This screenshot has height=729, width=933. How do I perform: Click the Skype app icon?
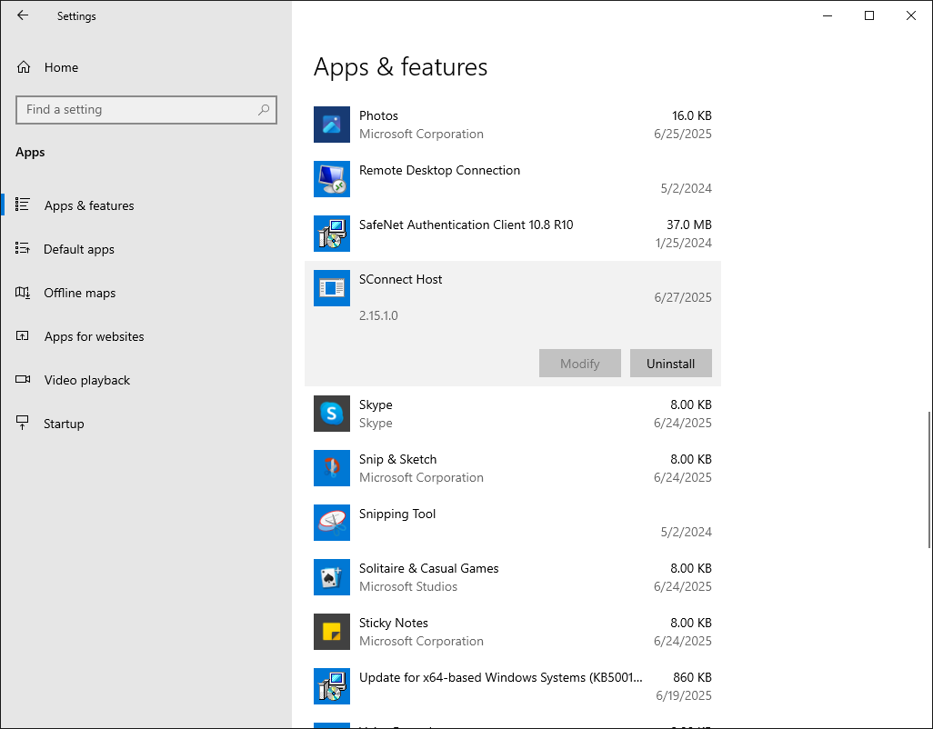click(332, 414)
